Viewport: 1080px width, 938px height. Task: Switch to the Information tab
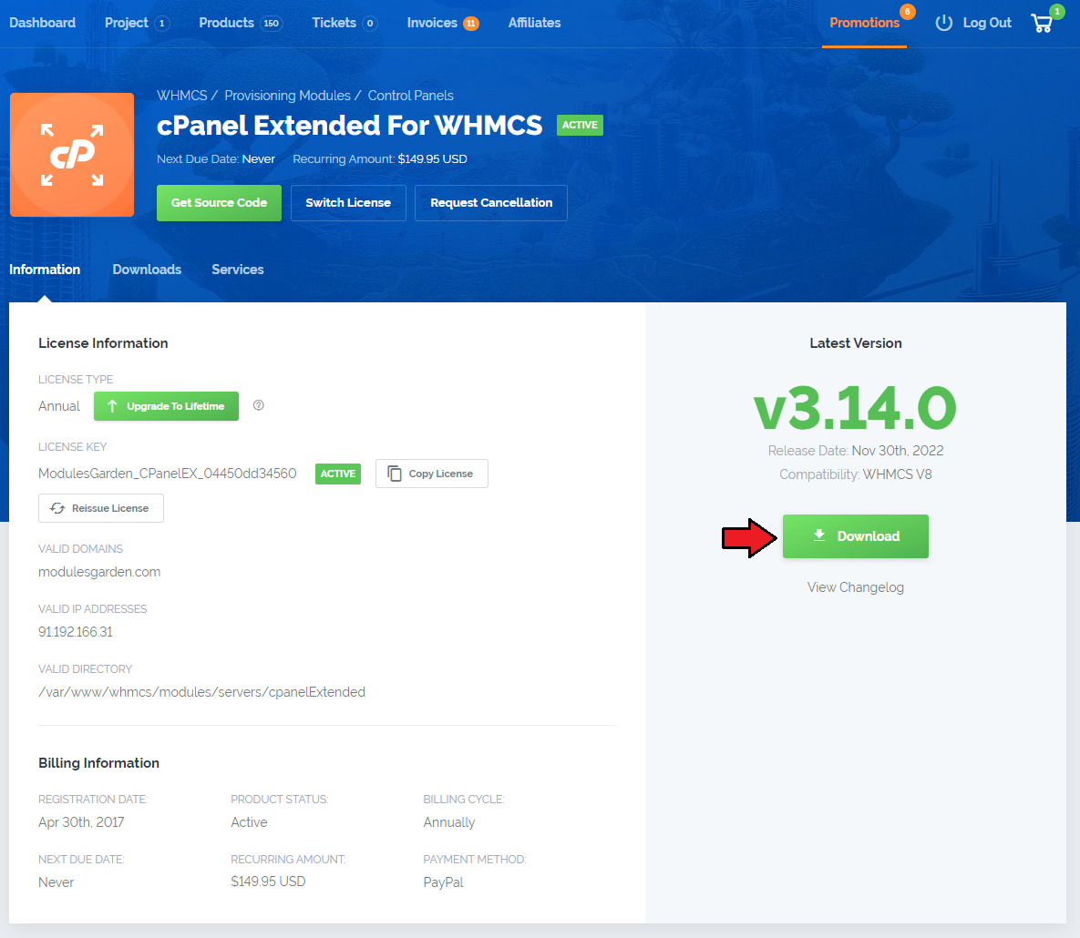tap(45, 270)
